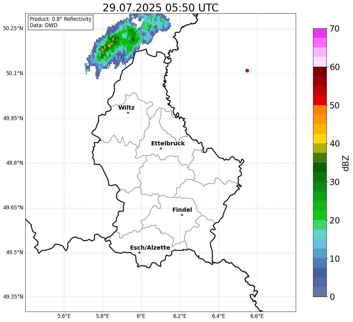Viewport: 353px width, 322px height.
Task: Click the bright green colorbar segment at 20
Action: click(x=320, y=215)
